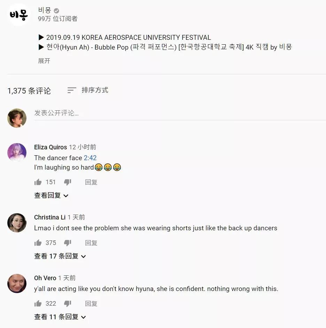The image size is (326, 328).
Task: Like Eliza Quiros's comment
Action: (38, 182)
